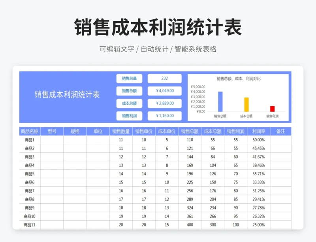Click the blue banner title 销售成本利润统计表
The width and height of the screenshot is (316, 242).
[x=67, y=94]
